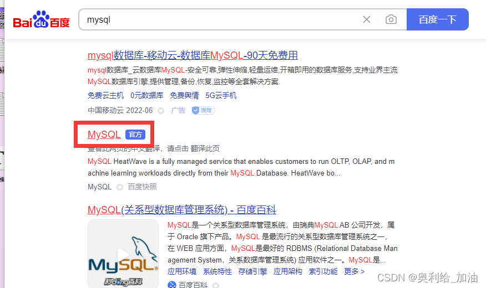Screen dimensions: 486x288
Task: Open the 应用架构 section link
Action: tap(287, 271)
